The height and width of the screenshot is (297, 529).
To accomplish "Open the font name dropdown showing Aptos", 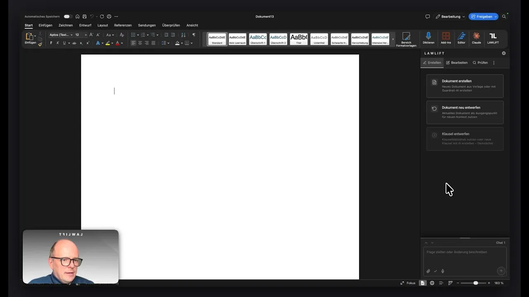I will coord(61,35).
